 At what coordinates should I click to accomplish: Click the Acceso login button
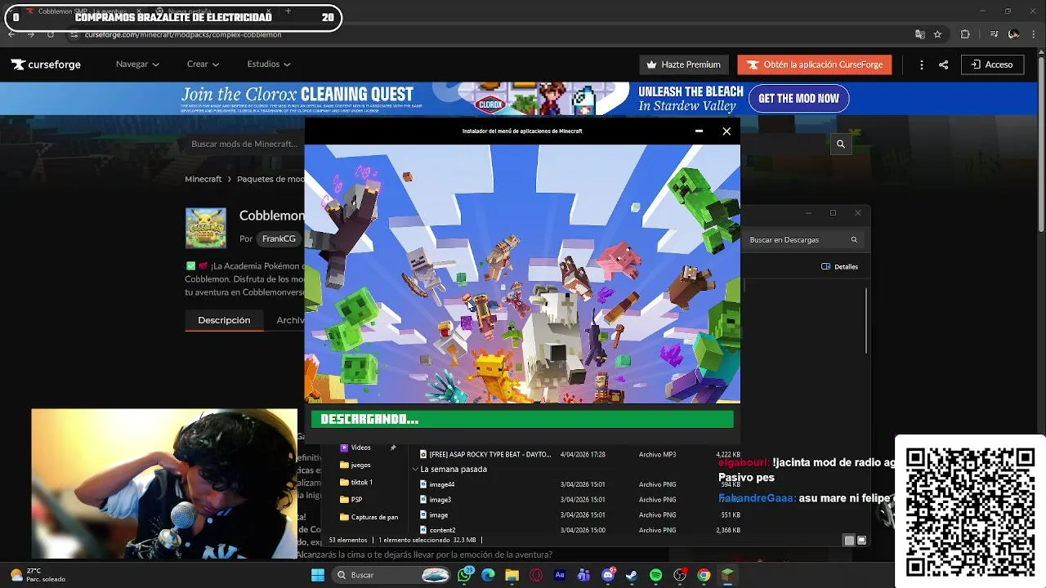click(x=992, y=65)
